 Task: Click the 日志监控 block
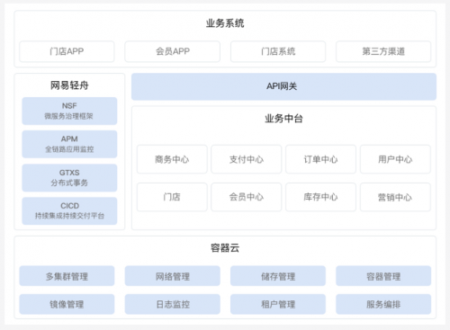[x=173, y=304]
